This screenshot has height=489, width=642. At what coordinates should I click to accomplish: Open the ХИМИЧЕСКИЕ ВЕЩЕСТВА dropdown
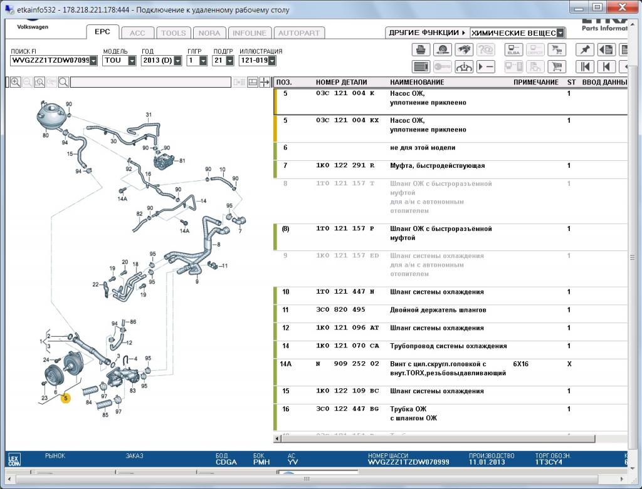tap(560, 33)
